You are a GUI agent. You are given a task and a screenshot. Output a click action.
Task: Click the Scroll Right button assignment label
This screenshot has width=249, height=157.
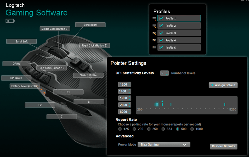(90, 25)
